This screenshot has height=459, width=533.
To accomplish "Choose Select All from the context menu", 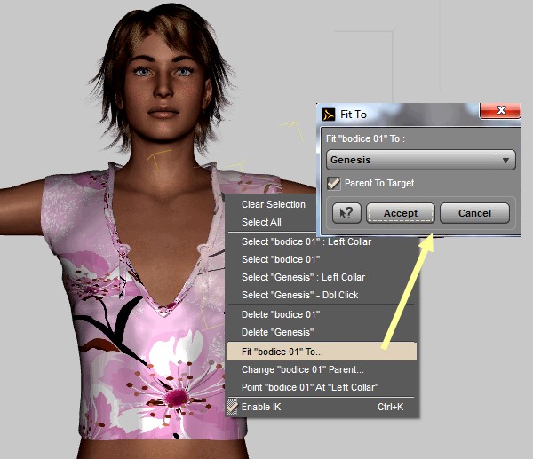I will point(261,222).
